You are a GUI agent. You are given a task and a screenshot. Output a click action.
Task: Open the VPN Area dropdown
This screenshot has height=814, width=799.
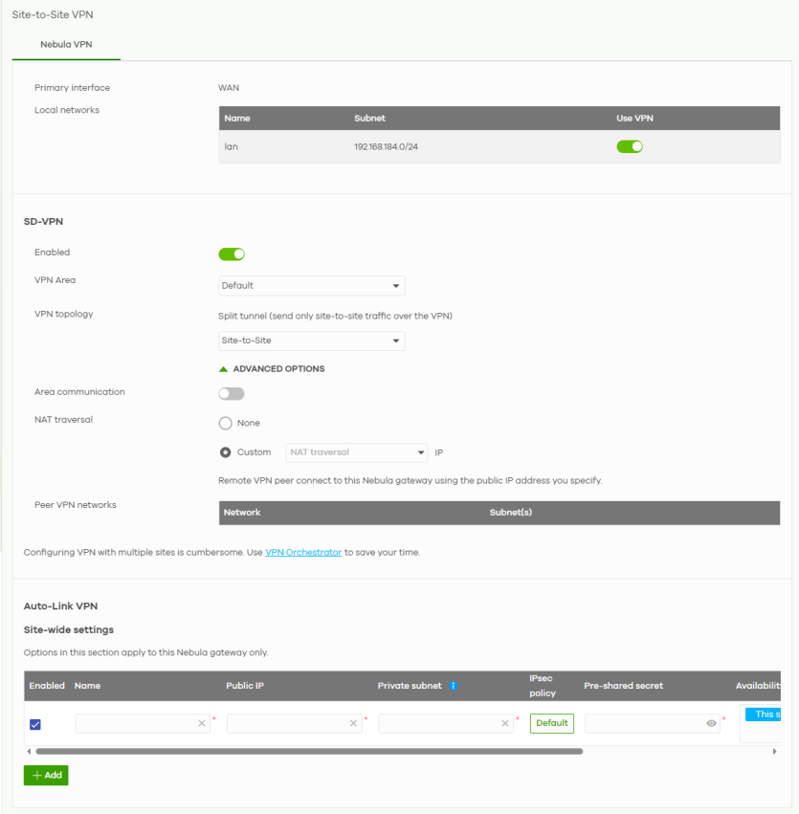click(x=311, y=286)
